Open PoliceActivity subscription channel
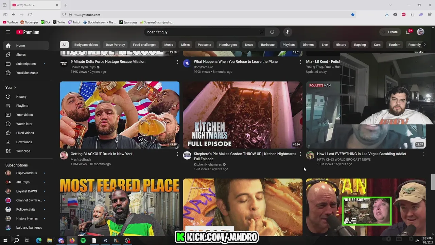 [26, 209]
